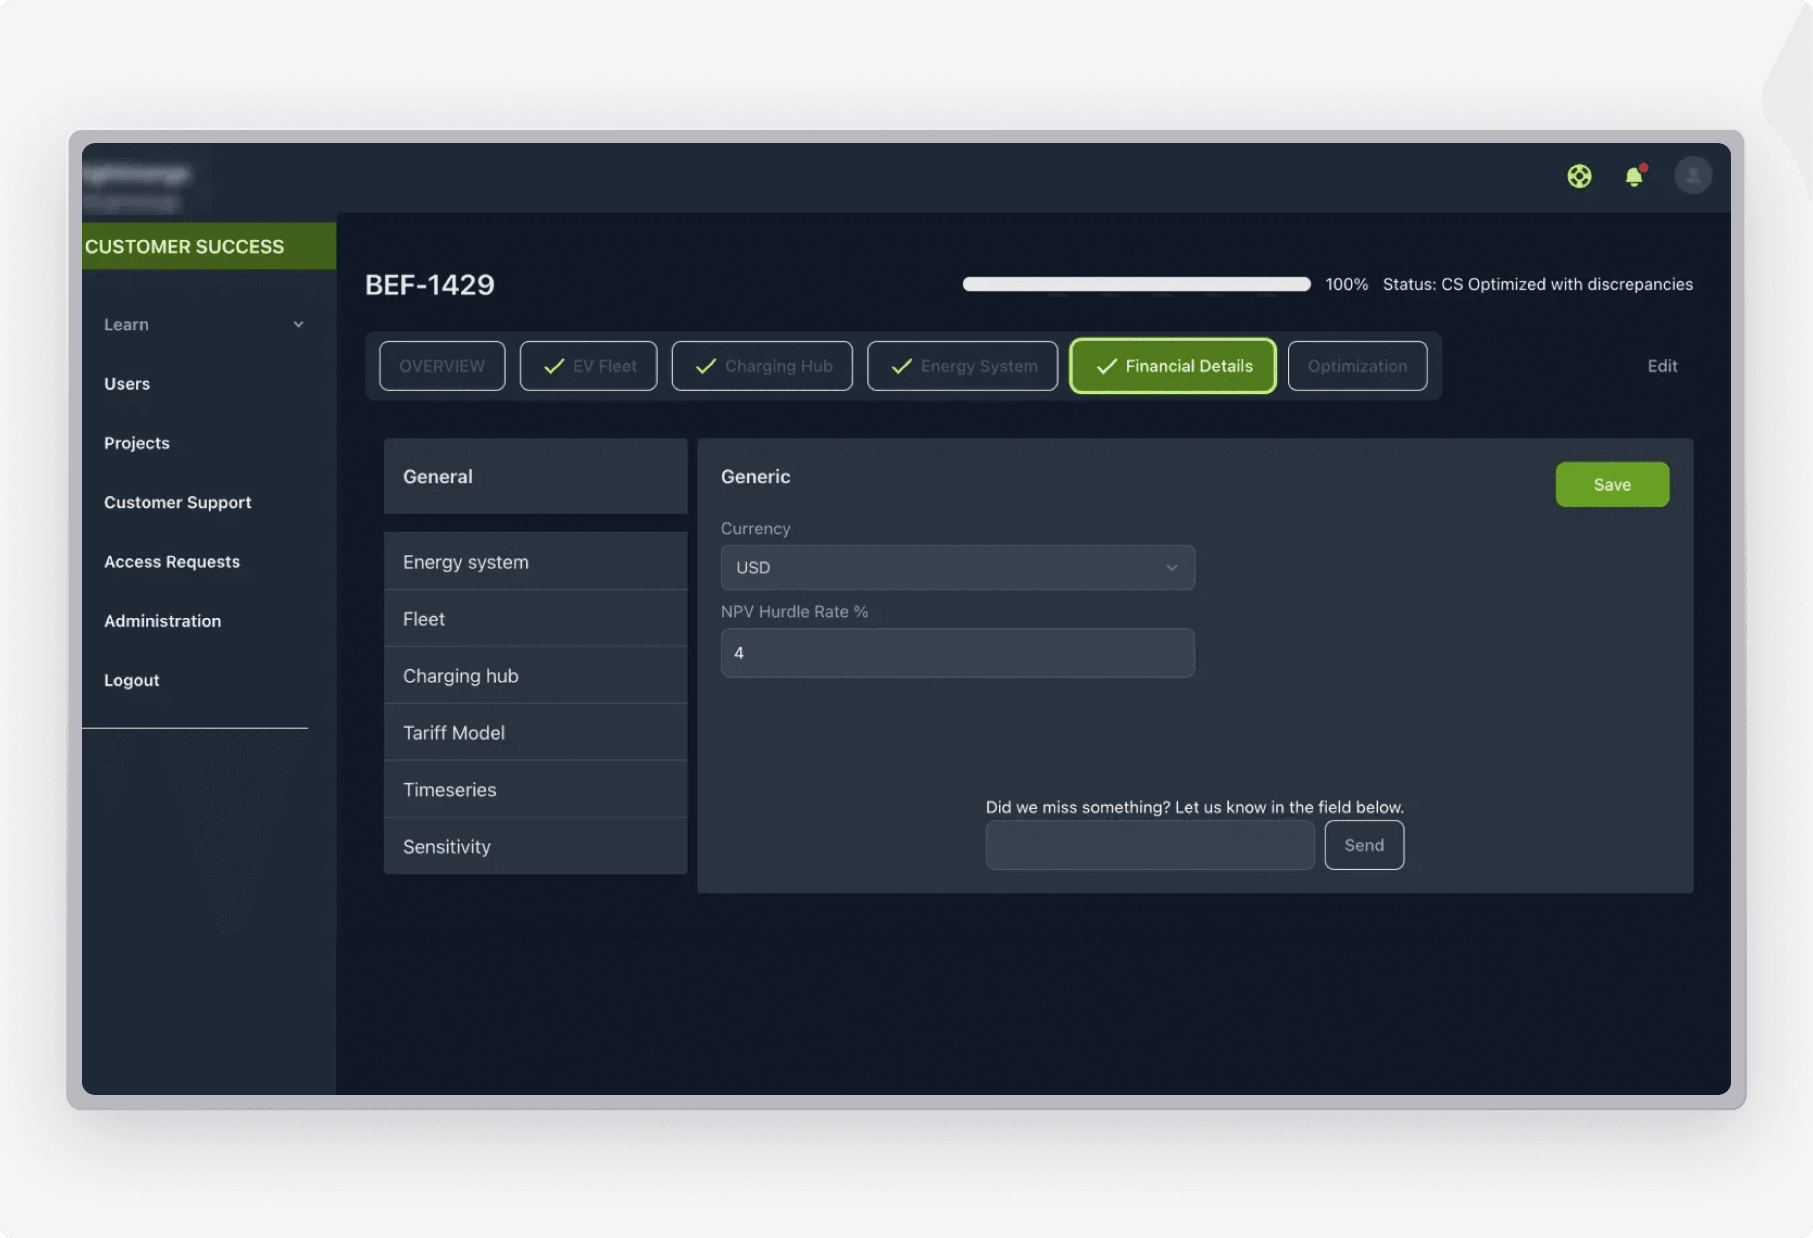The height and width of the screenshot is (1238, 1813).
Task: Select the Sensitivity section
Action: click(x=535, y=846)
